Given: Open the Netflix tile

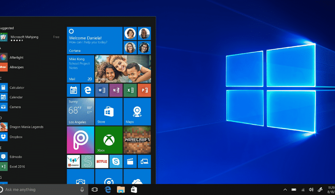Looking at the screenshot, I should point(102,161).
